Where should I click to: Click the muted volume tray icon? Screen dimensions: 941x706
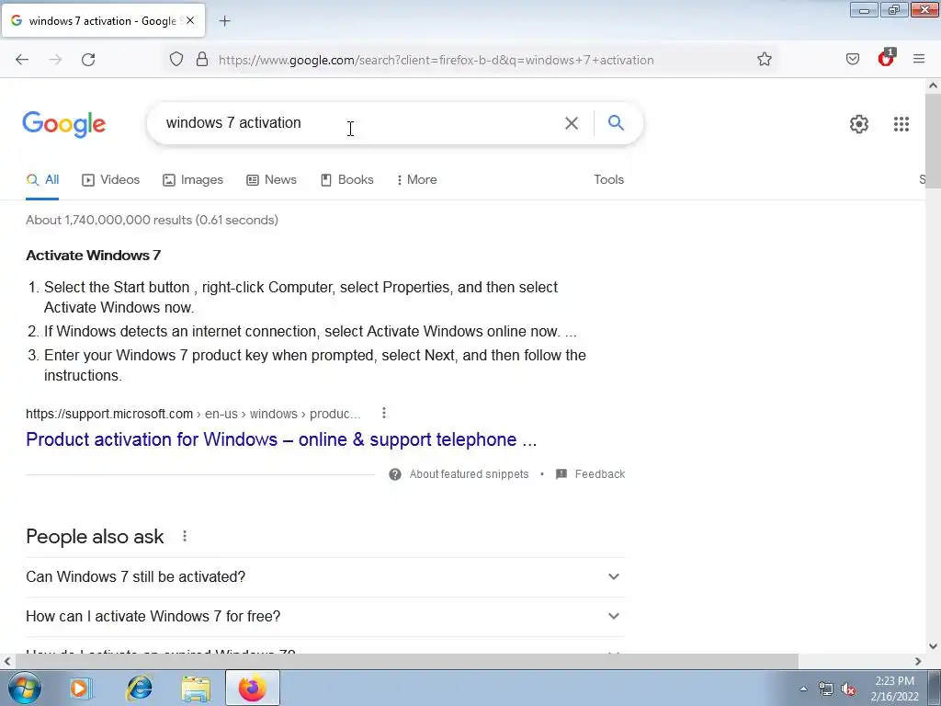[x=848, y=689]
